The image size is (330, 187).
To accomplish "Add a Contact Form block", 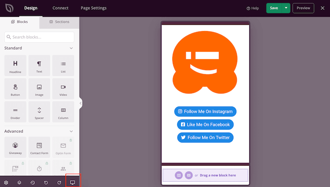I will pyautogui.click(x=39, y=147).
